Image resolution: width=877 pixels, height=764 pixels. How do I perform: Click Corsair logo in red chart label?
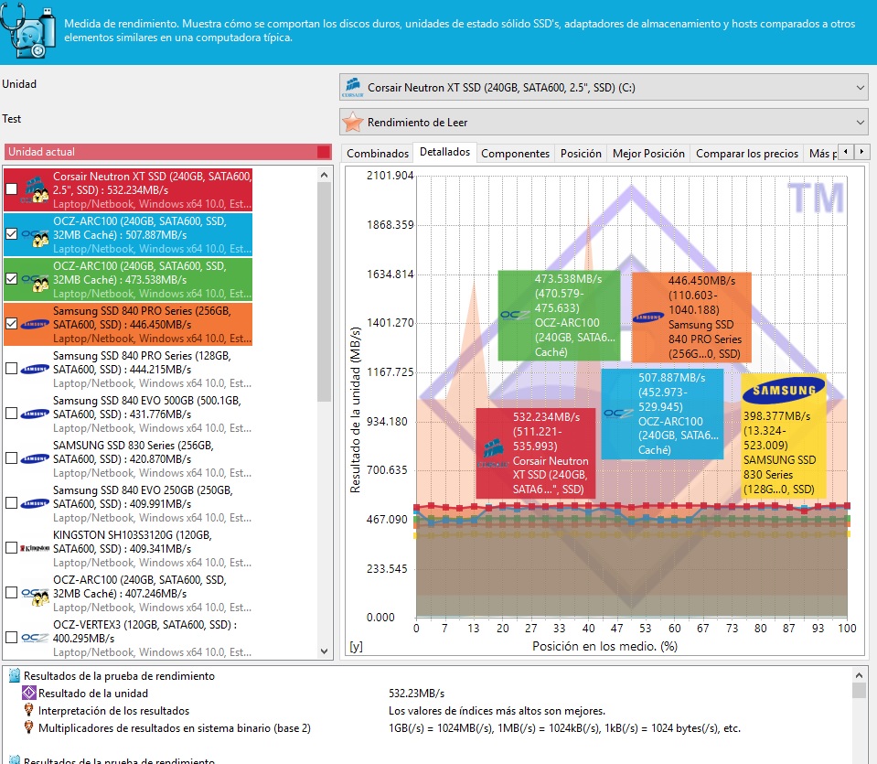pos(492,453)
